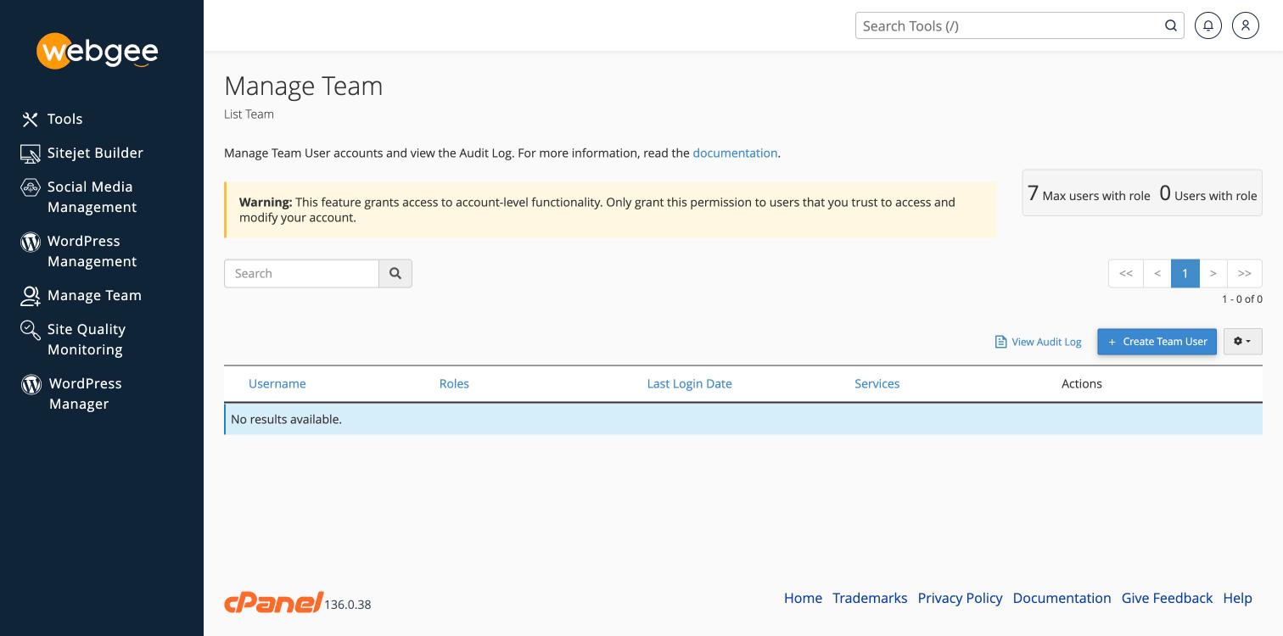Sort table by Roles column
This screenshot has width=1283, height=636.
tap(454, 383)
